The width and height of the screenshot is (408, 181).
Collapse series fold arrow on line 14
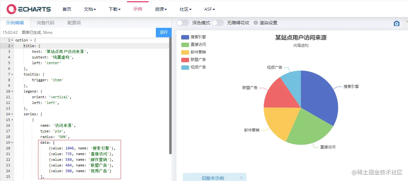12,114
